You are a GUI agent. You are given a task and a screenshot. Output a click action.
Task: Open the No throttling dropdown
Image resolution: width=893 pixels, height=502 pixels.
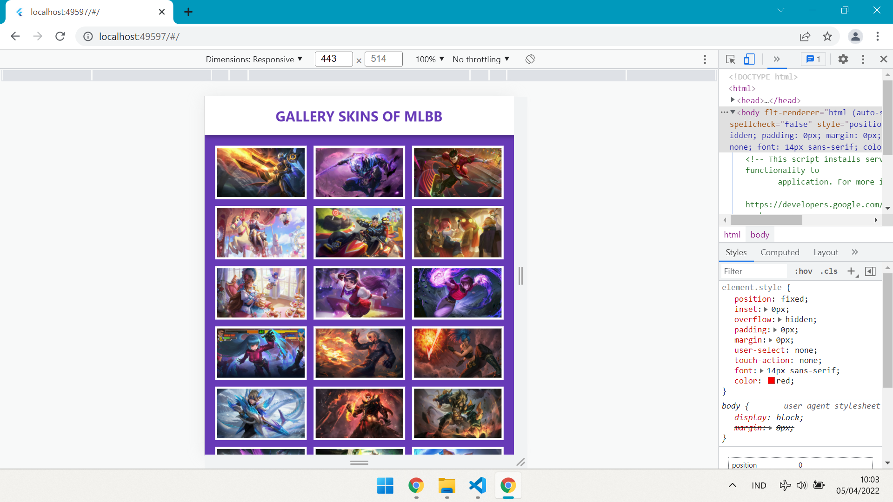click(x=480, y=59)
